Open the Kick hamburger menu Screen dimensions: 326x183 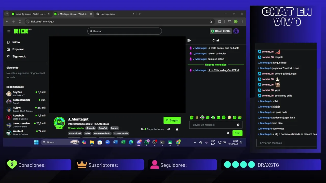9,31
